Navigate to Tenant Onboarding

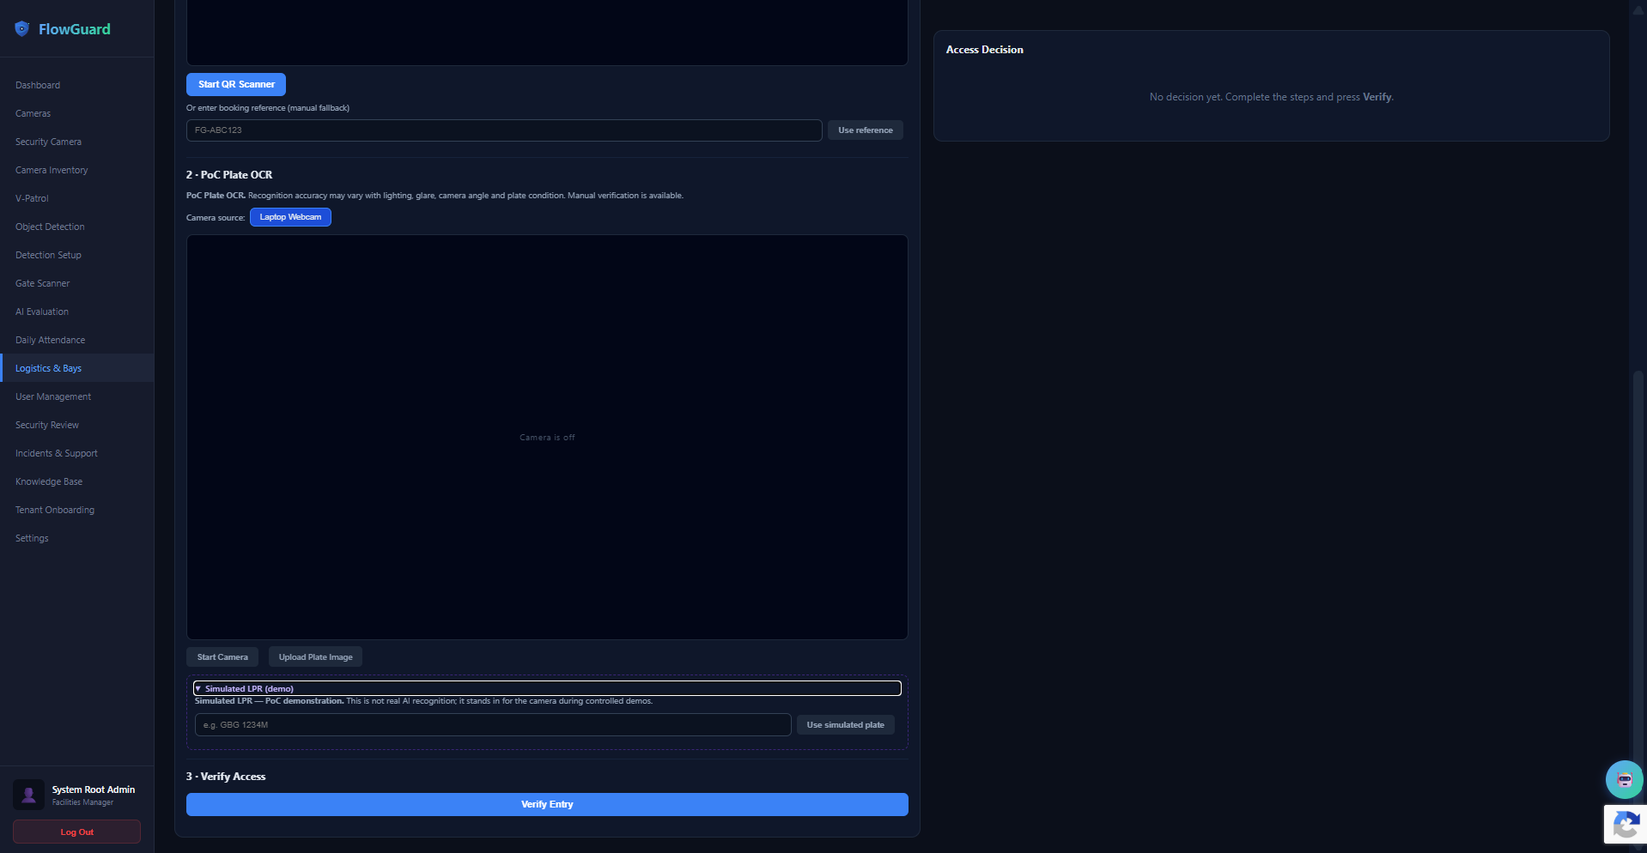(55, 510)
